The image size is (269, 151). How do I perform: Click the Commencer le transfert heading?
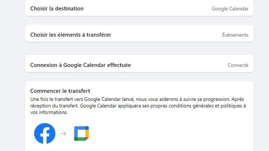pyautogui.click(x=60, y=91)
